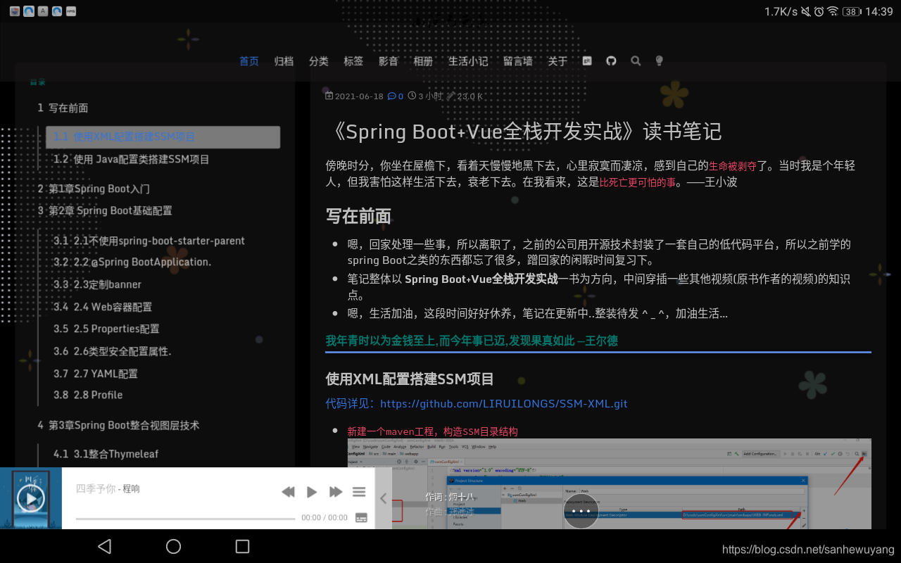Open the site search icon

point(635,61)
